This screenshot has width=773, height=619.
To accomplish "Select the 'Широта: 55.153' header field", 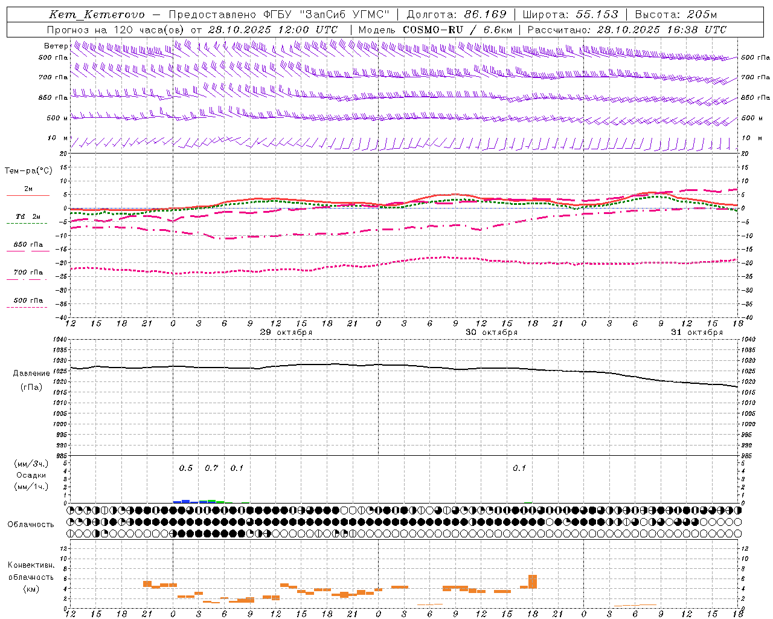I will click(x=571, y=15).
